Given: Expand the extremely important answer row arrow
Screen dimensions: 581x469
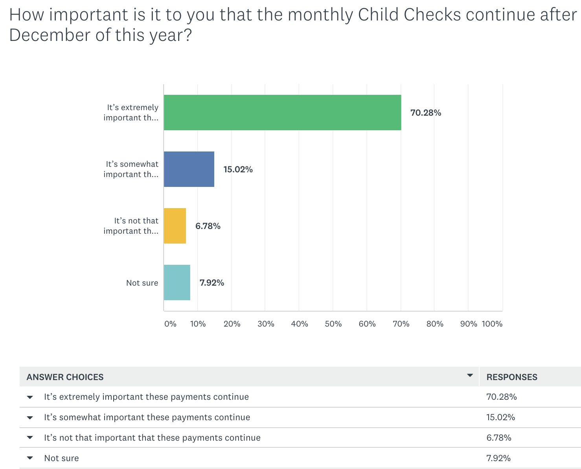Looking at the screenshot, I should tap(30, 397).
